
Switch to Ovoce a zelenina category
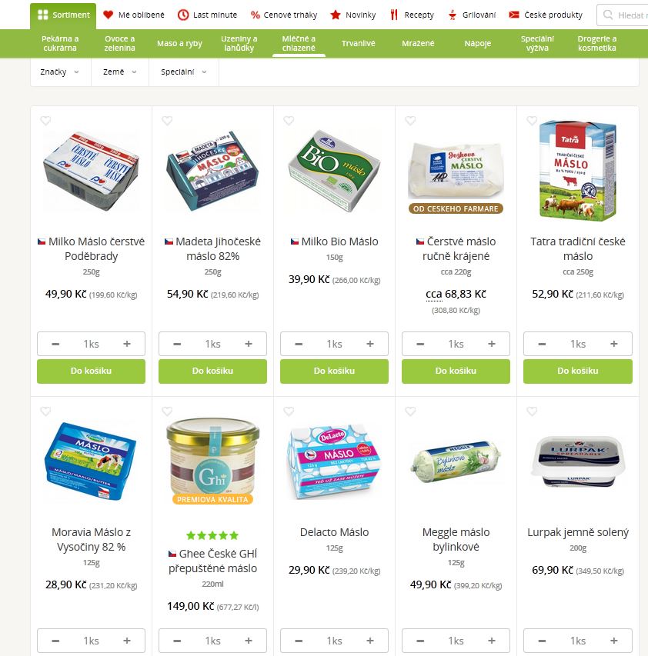120,44
